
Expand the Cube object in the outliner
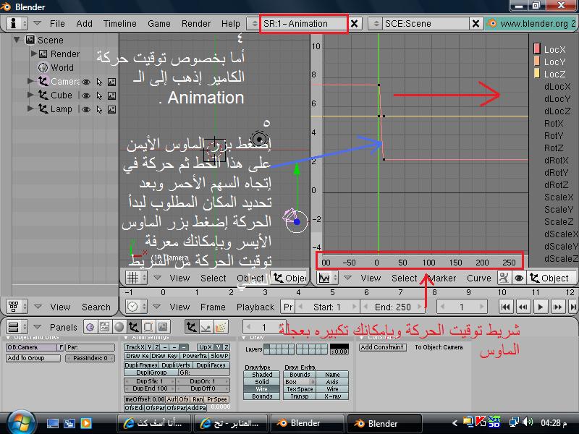30,95
